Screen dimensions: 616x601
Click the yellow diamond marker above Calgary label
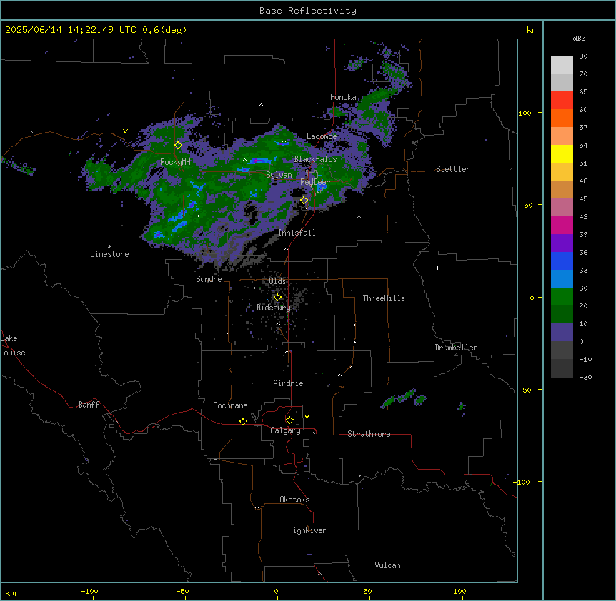click(289, 420)
